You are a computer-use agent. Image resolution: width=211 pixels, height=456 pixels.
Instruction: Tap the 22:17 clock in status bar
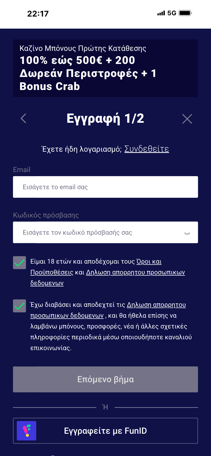[x=38, y=14]
